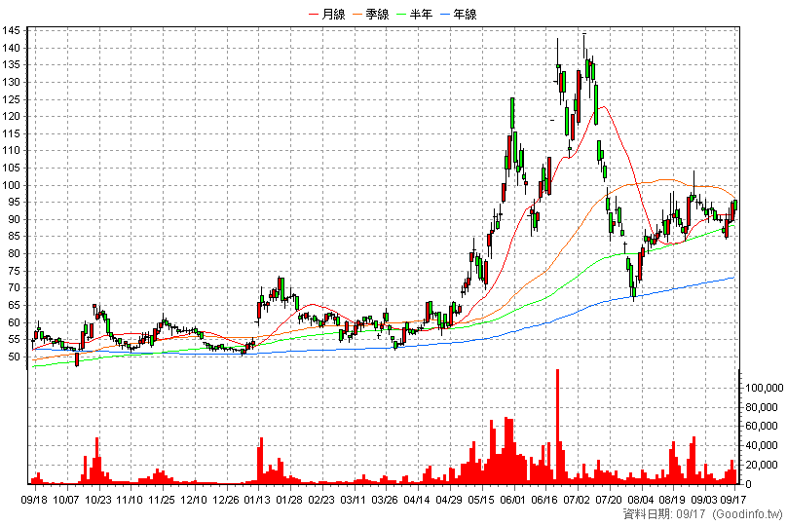Click the 135 price axis label
This screenshot has width=787, height=526.
point(11,64)
